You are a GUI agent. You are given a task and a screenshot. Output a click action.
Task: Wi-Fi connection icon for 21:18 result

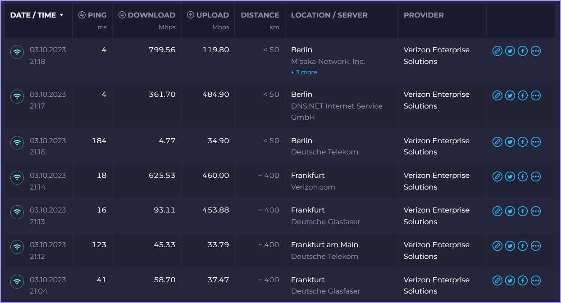coord(17,52)
